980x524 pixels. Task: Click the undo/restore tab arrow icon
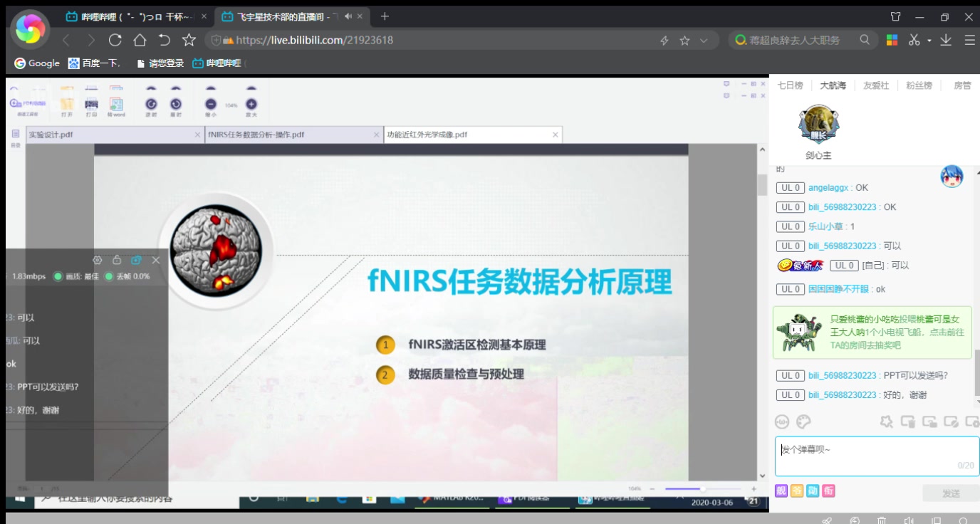click(164, 41)
